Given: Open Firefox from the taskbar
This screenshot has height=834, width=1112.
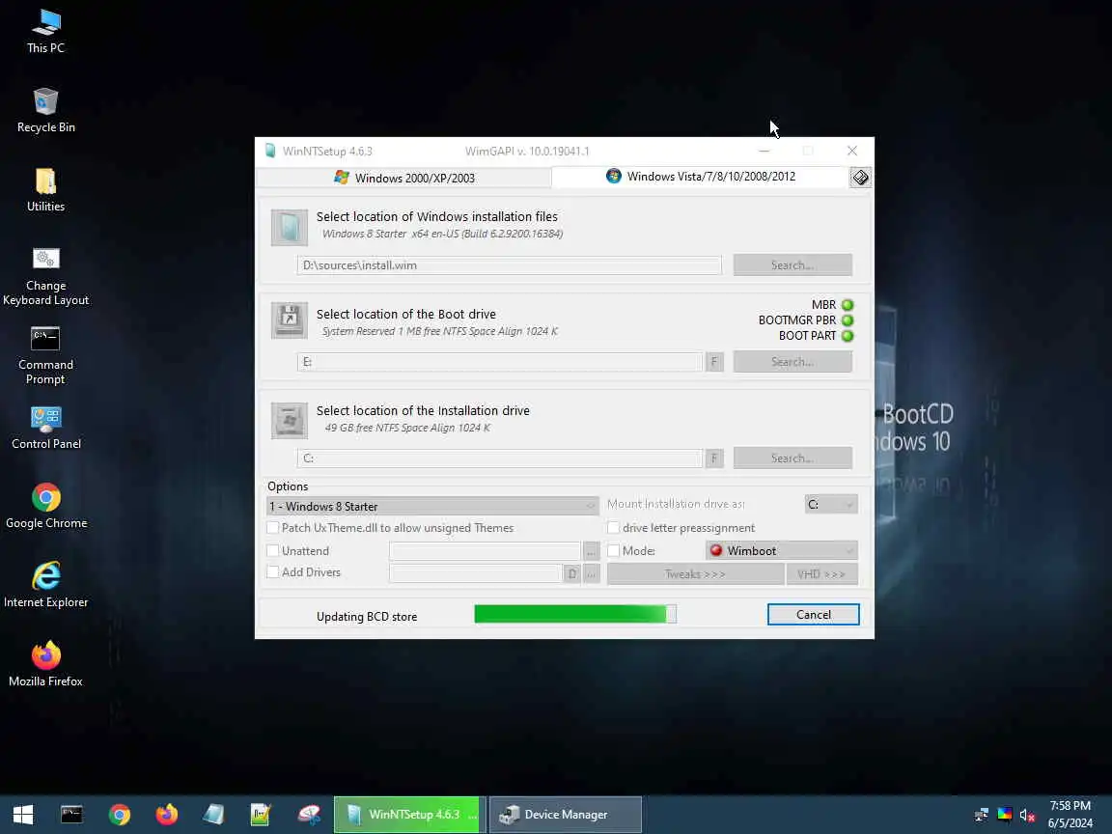Looking at the screenshot, I should coord(167,814).
